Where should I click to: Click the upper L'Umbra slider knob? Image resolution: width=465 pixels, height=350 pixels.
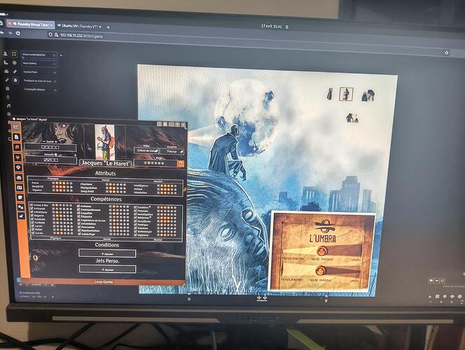(321, 251)
